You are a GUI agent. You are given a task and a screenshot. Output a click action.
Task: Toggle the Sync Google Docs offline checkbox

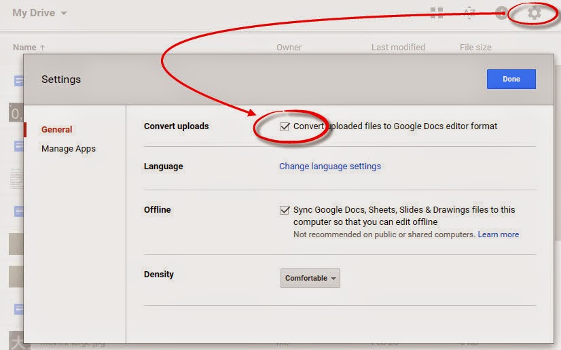[285, 210]
